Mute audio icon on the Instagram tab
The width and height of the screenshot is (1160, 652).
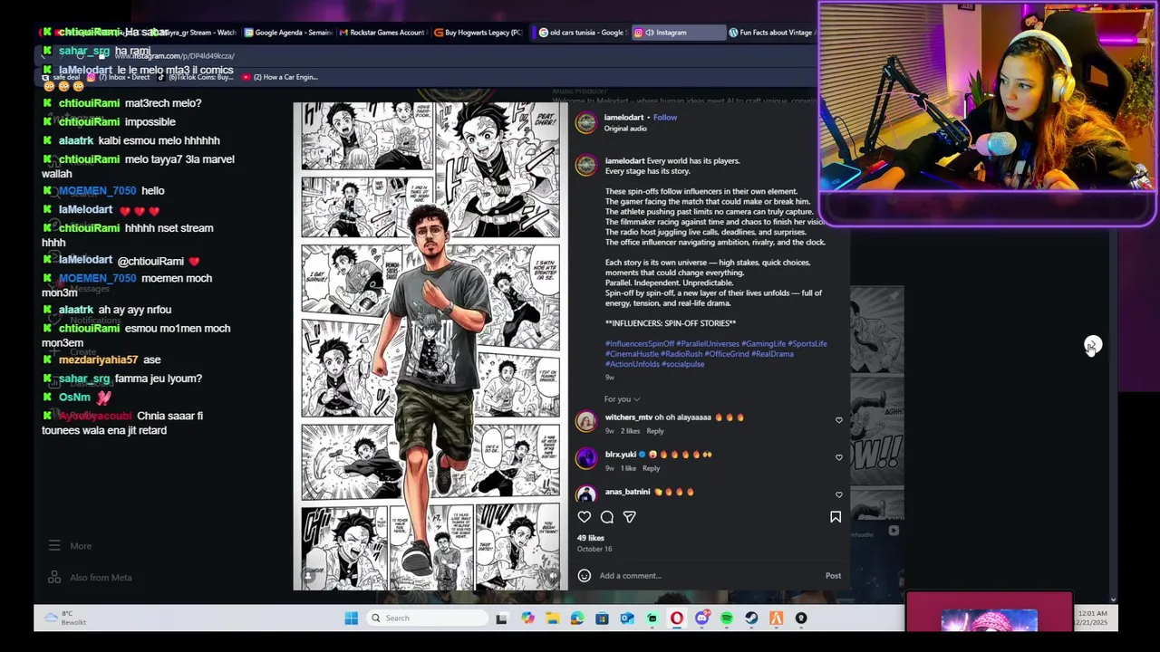point(650,33)
